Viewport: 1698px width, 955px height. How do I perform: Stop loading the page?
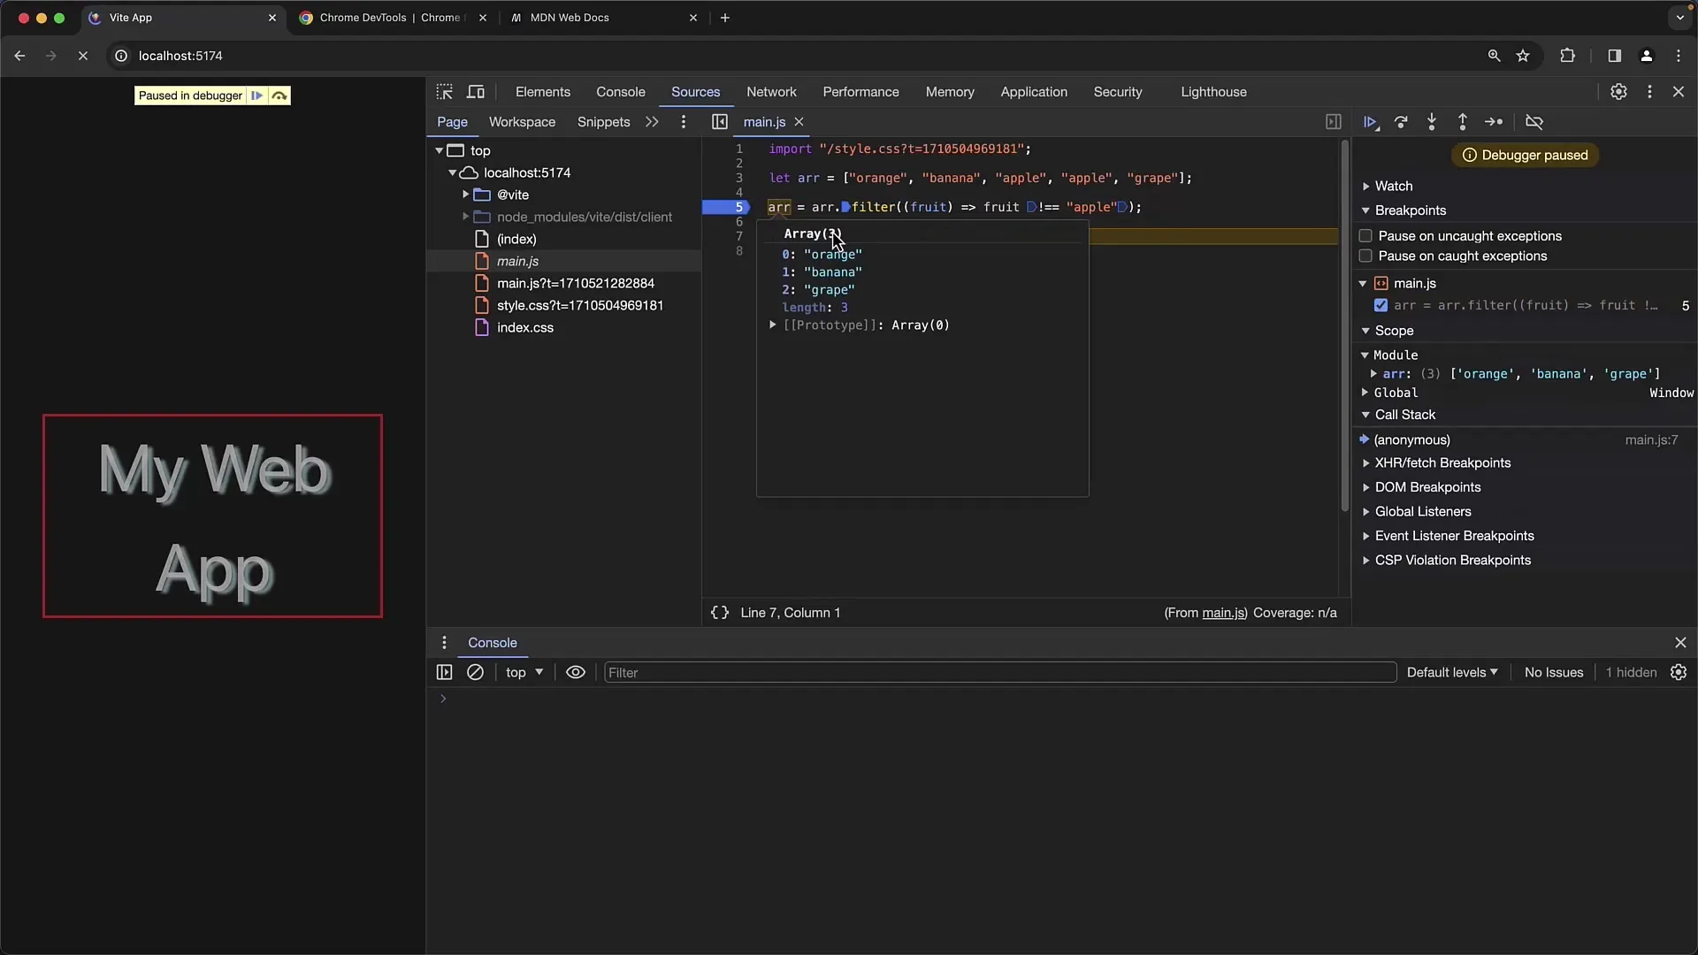click(x=83, y=56)
